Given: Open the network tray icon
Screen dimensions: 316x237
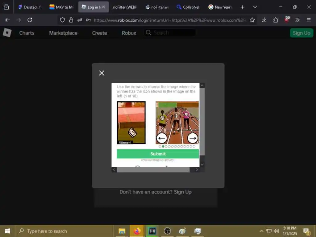Looking at the screenshot, I should coord(269,231).
